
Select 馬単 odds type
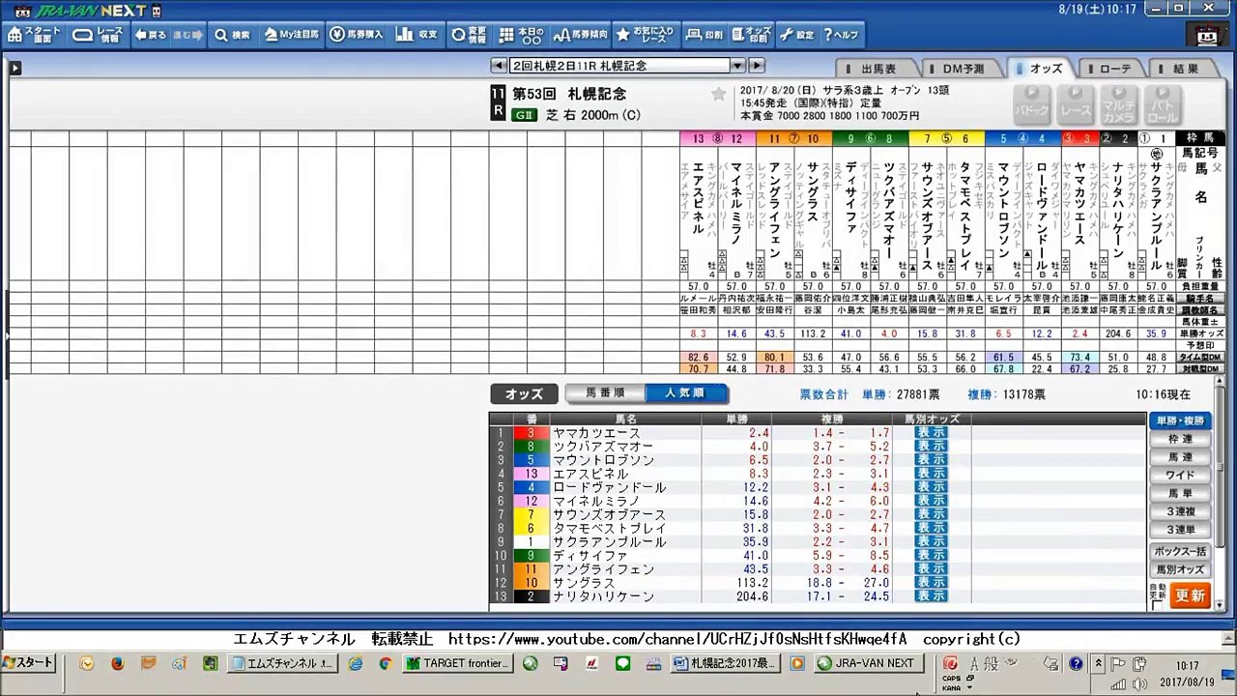coord(1180,494)
